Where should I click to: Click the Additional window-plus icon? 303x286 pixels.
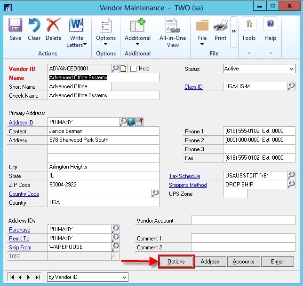pyautogui.click(x=137, y=25)
